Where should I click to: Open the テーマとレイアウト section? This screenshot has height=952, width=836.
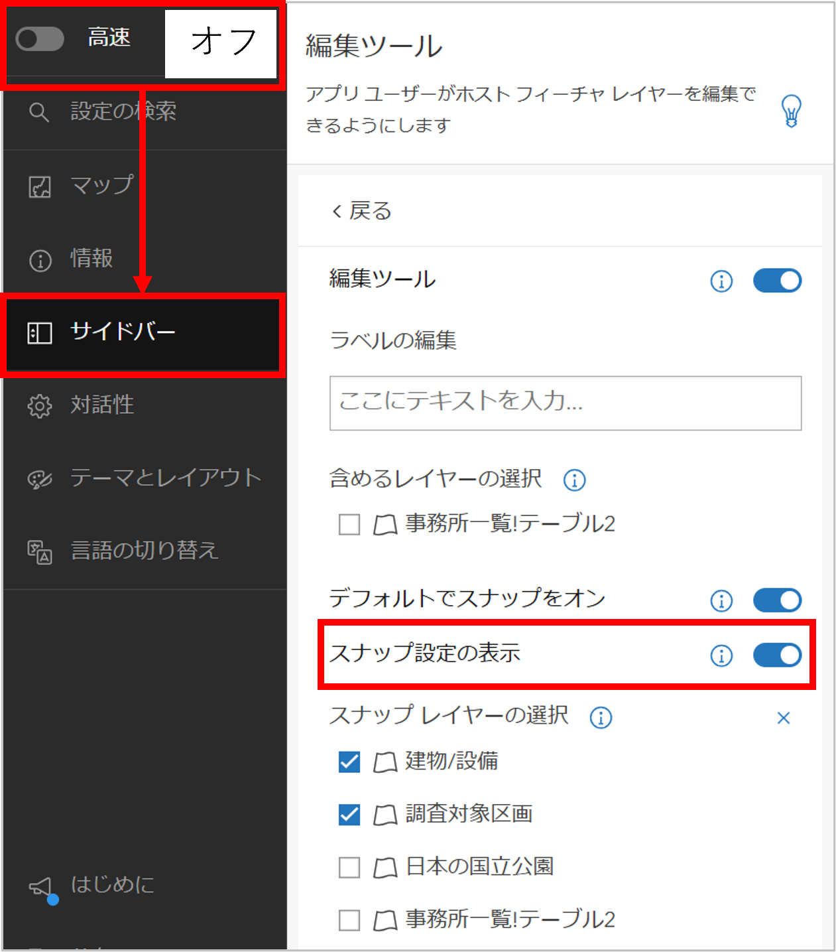165,478
